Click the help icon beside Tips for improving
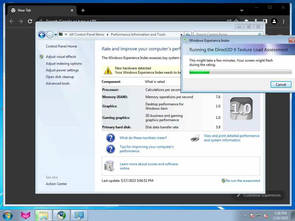The width and height of the screenshot is (295, 221). 111,149
